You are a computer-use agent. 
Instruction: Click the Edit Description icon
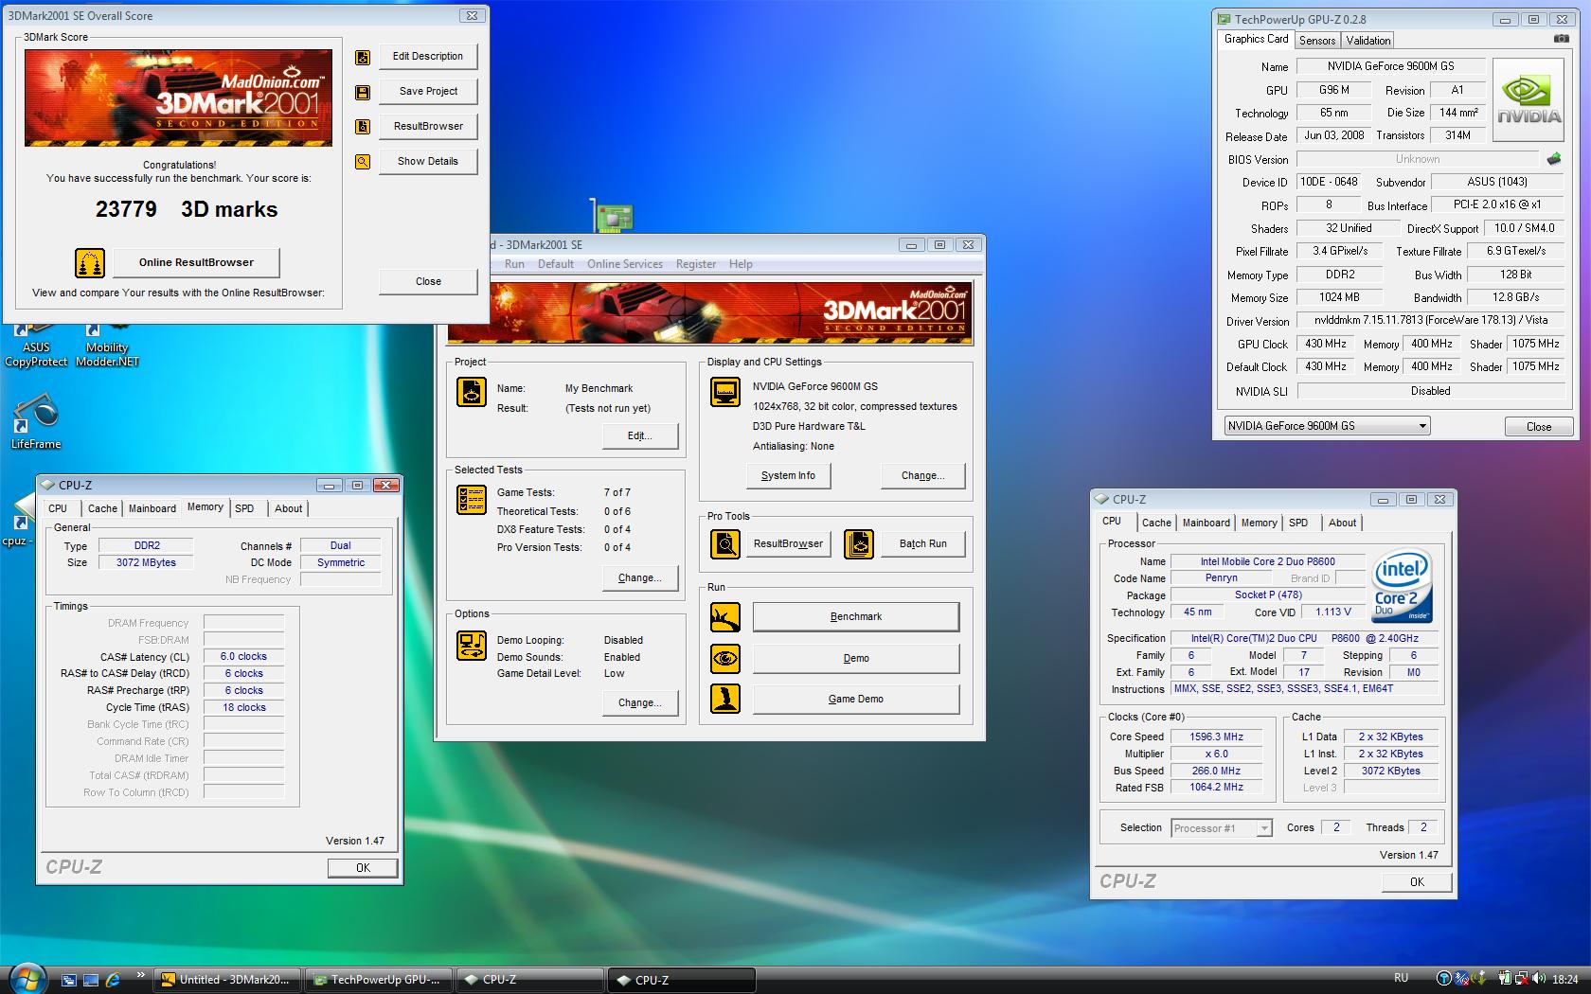point(362,57)
